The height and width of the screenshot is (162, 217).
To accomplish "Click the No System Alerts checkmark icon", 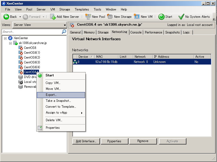I will click(x=181, y=17).
